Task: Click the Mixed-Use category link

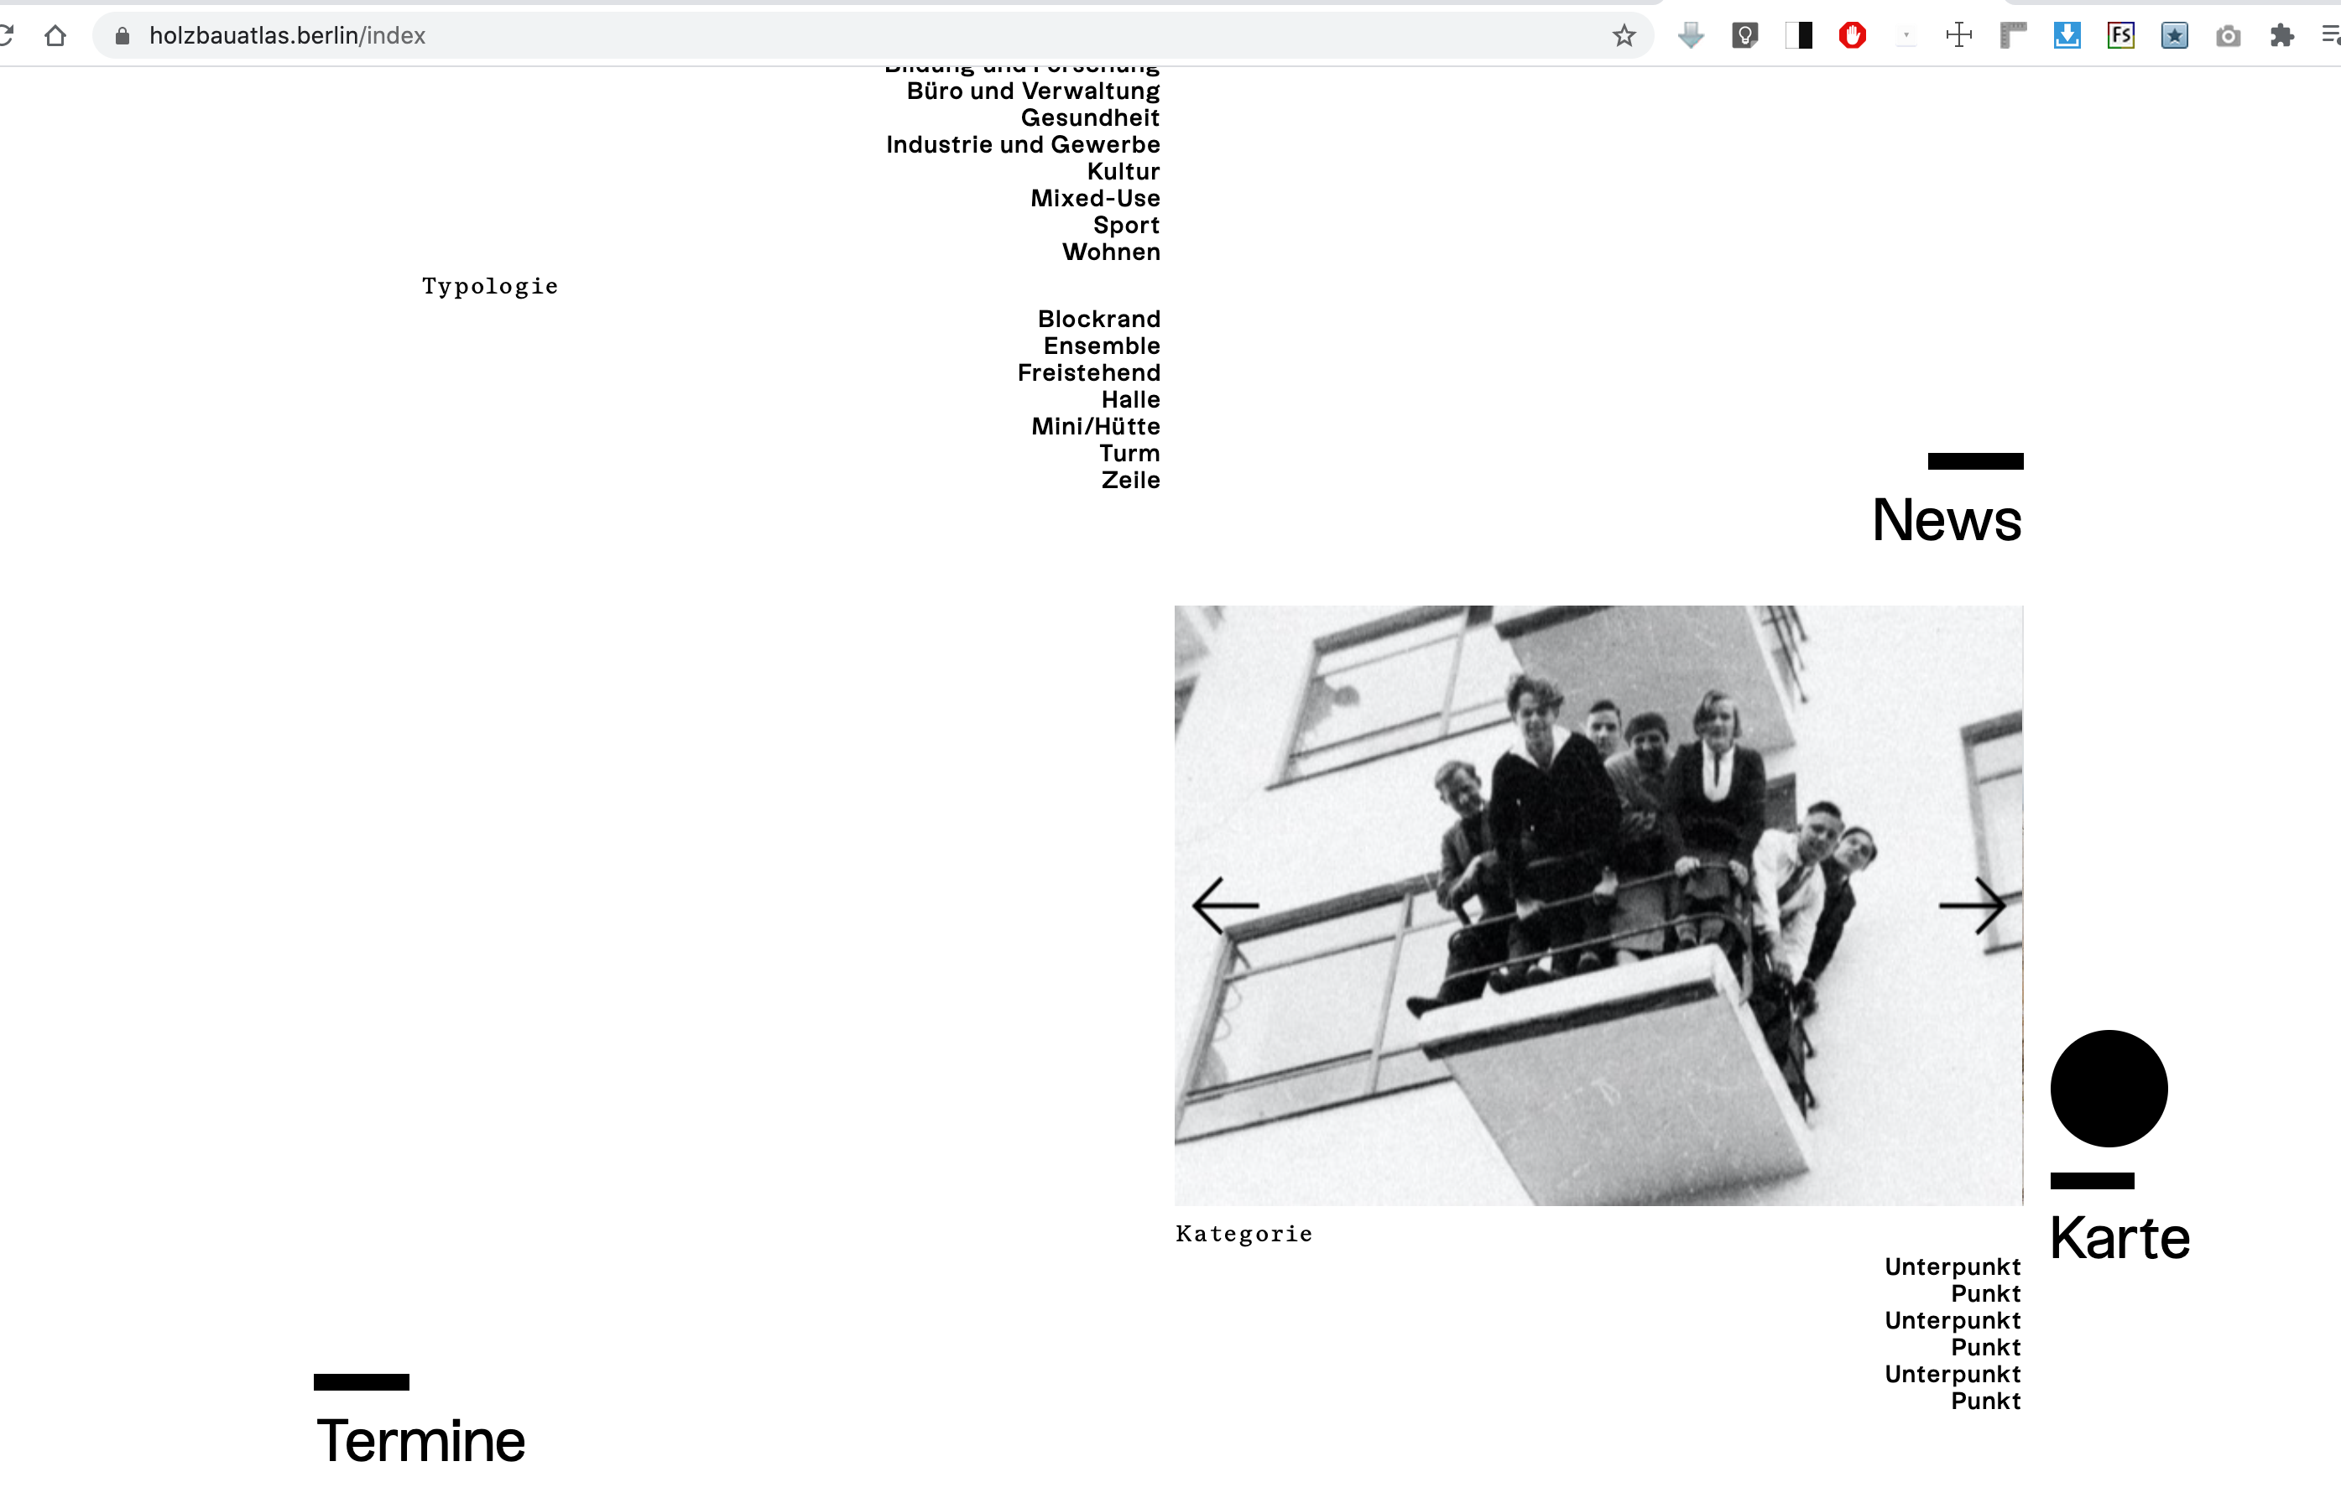Action: point(1094,199)
